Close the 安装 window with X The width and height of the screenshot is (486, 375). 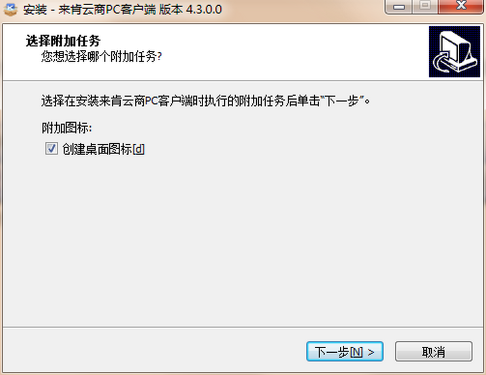tap(460, 7)
